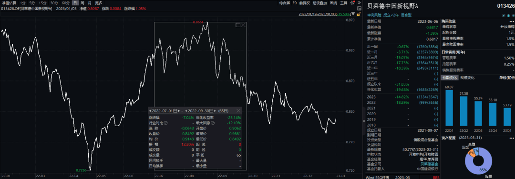Open the 工具 tools menu
Image resolution: width=515 pixels, height=179 pixels.
point(343,3)
